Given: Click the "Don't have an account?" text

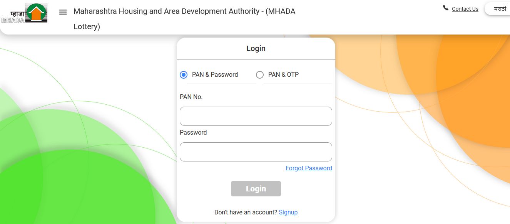Looking at the screenshot, I should point(246,212).
